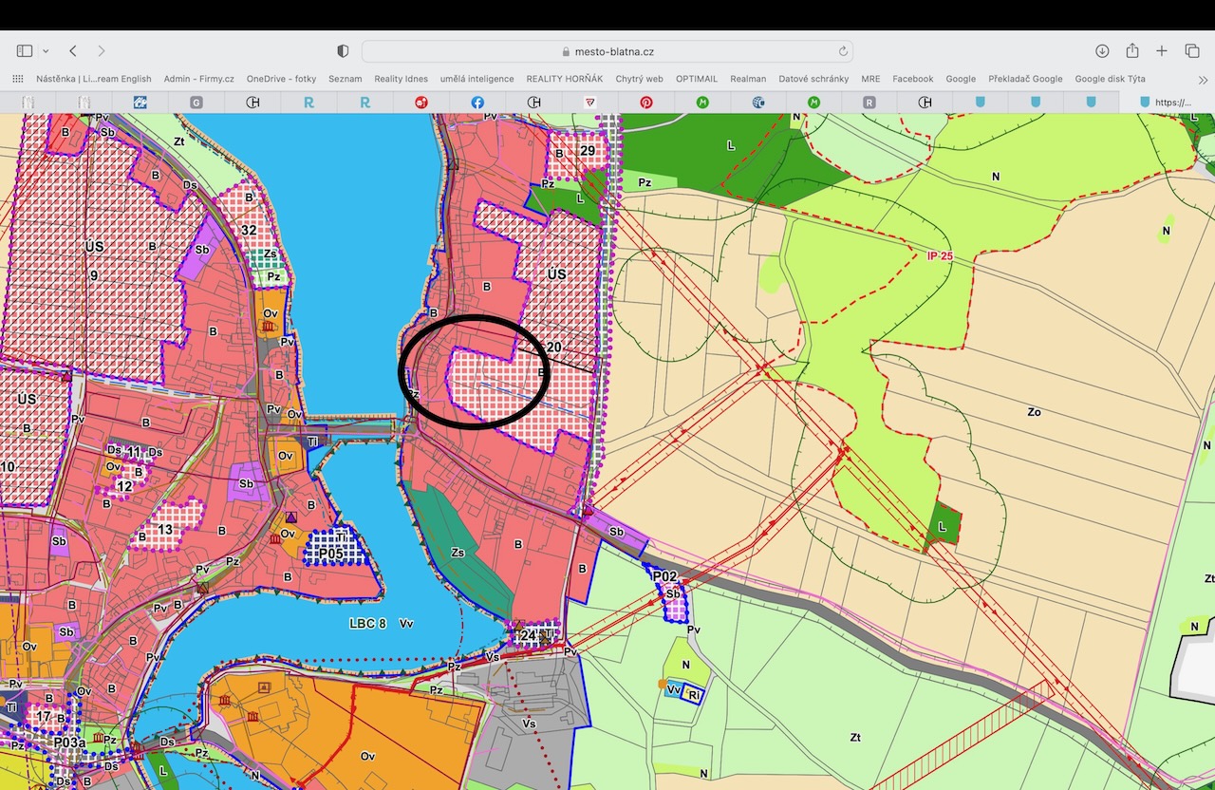Open the sidebar options dropdown chevron
This screenshot has height=790, width=1215.
click(45, 51)
